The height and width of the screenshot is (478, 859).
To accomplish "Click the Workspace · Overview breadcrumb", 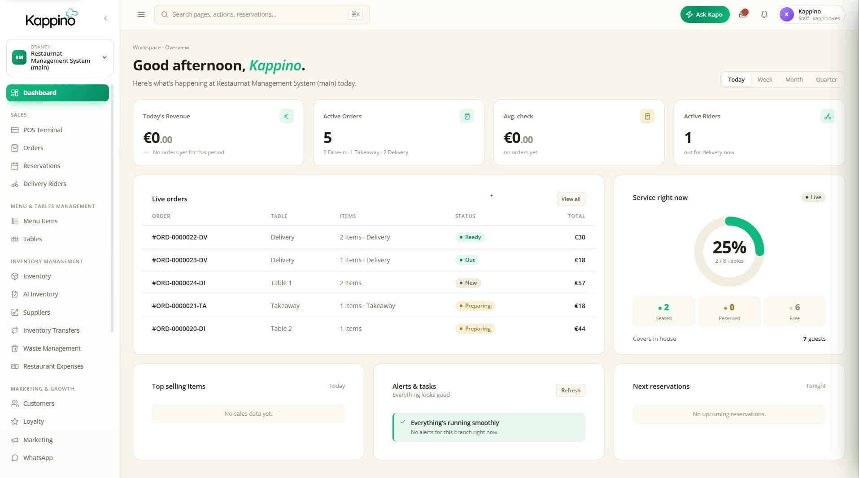I will point(161,48).
